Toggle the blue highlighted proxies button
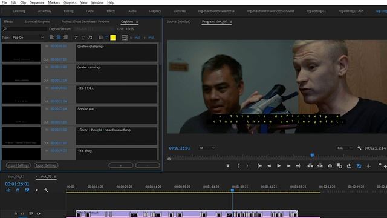Screen dimensions: 387x218 (x=359, y=166)
